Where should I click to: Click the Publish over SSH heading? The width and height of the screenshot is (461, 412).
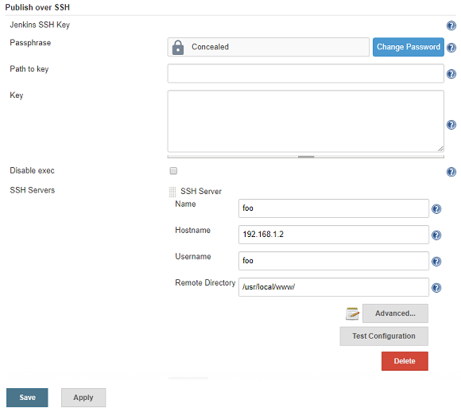coord(37,7)
